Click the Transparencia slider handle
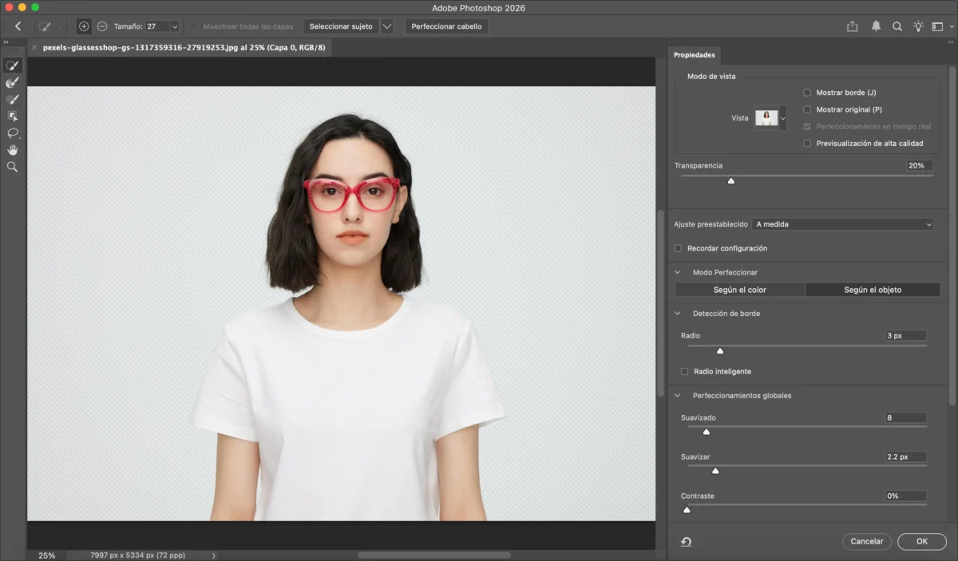Viewport: 958px width, 561px height. 730,181
